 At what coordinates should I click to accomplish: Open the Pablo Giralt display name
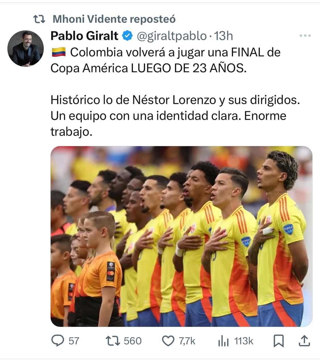click(x=84, y=36)
